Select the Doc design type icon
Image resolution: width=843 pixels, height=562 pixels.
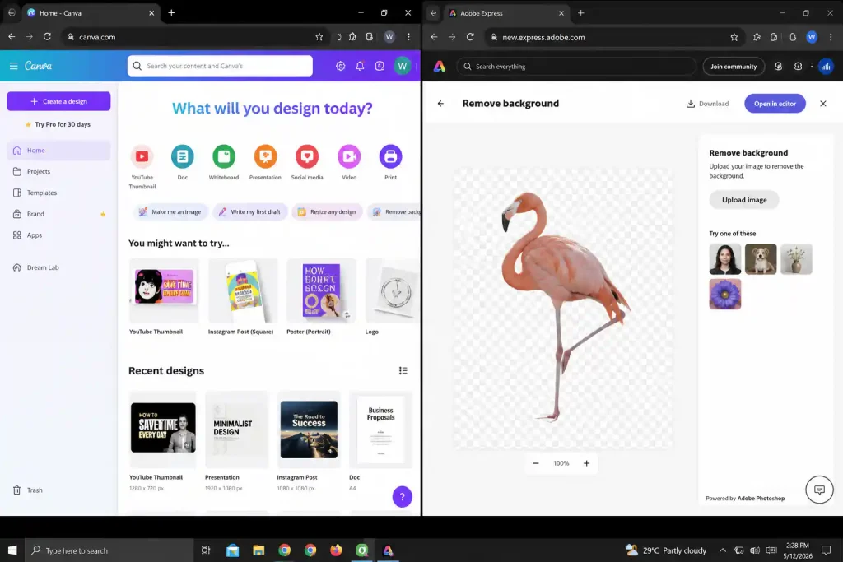click(x=182, y=156)
